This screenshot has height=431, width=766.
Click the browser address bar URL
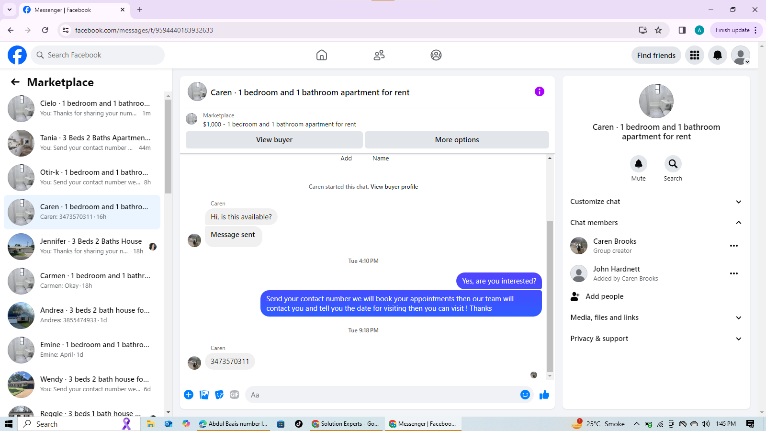click(144, 30)
